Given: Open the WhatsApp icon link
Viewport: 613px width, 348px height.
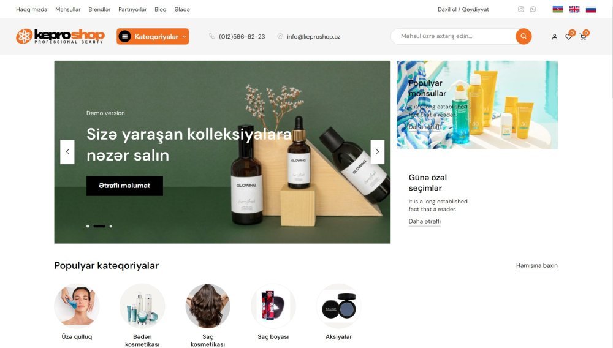Looking at the screenshot, I should 533,9.
